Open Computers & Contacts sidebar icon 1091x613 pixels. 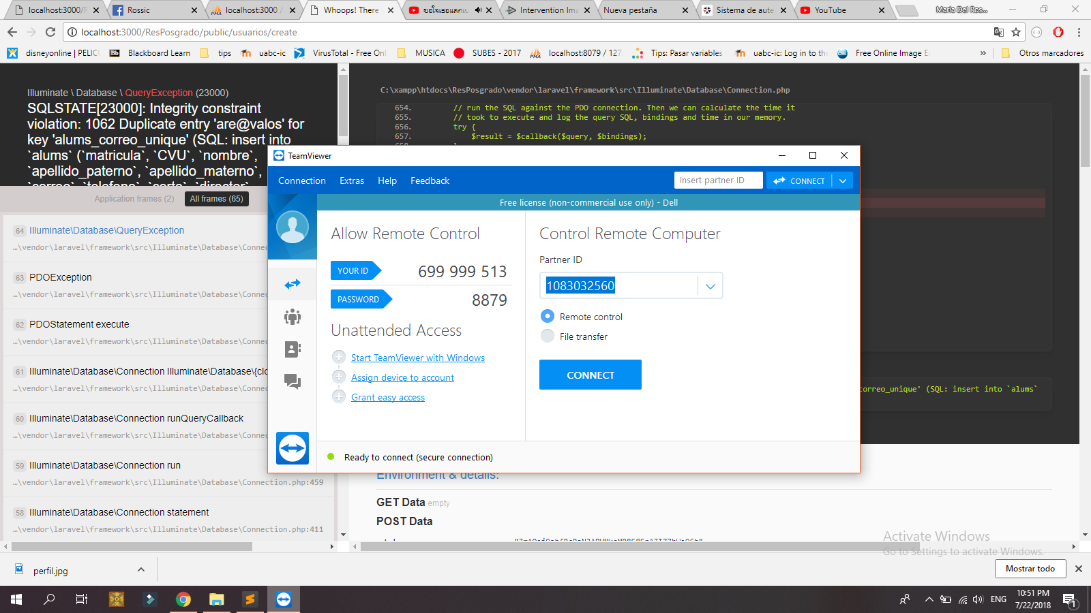point(293,349)
